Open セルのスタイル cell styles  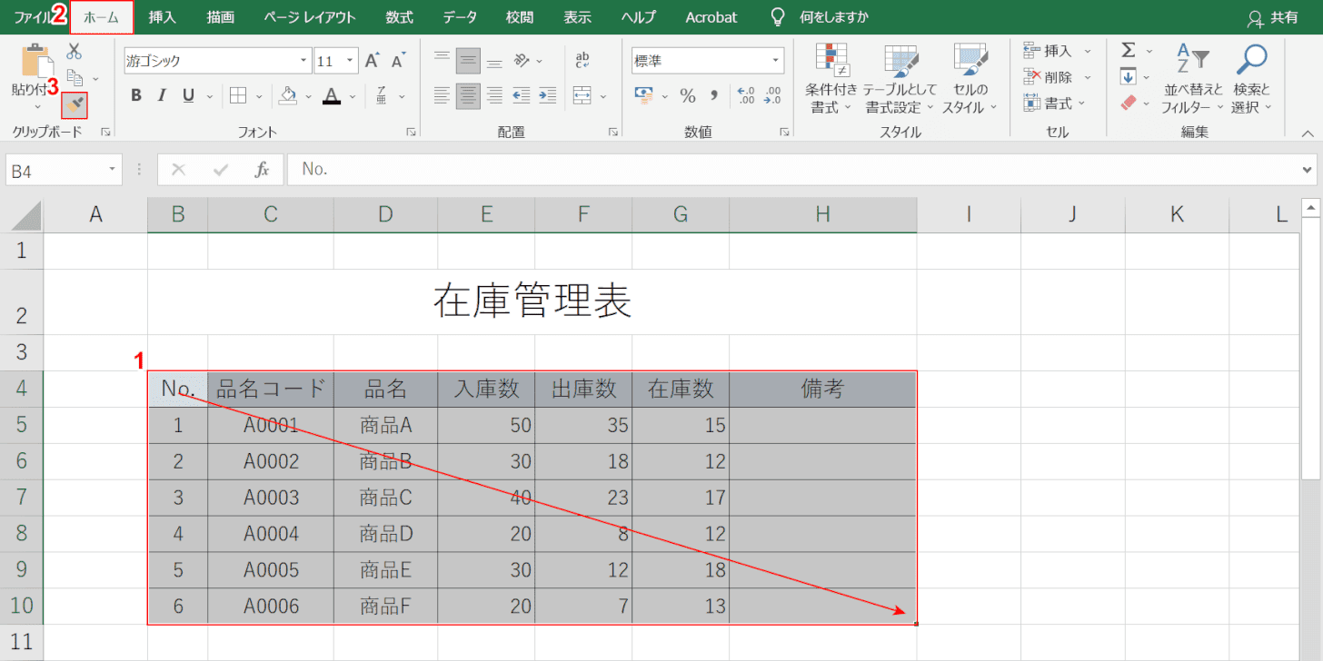click(x=970, y=78)
